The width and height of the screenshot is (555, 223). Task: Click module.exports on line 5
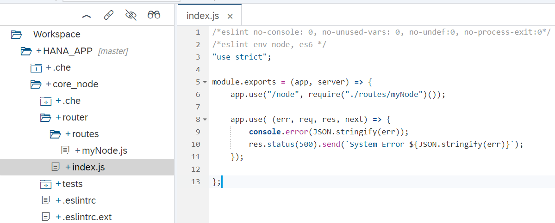[x=244, y=82]
